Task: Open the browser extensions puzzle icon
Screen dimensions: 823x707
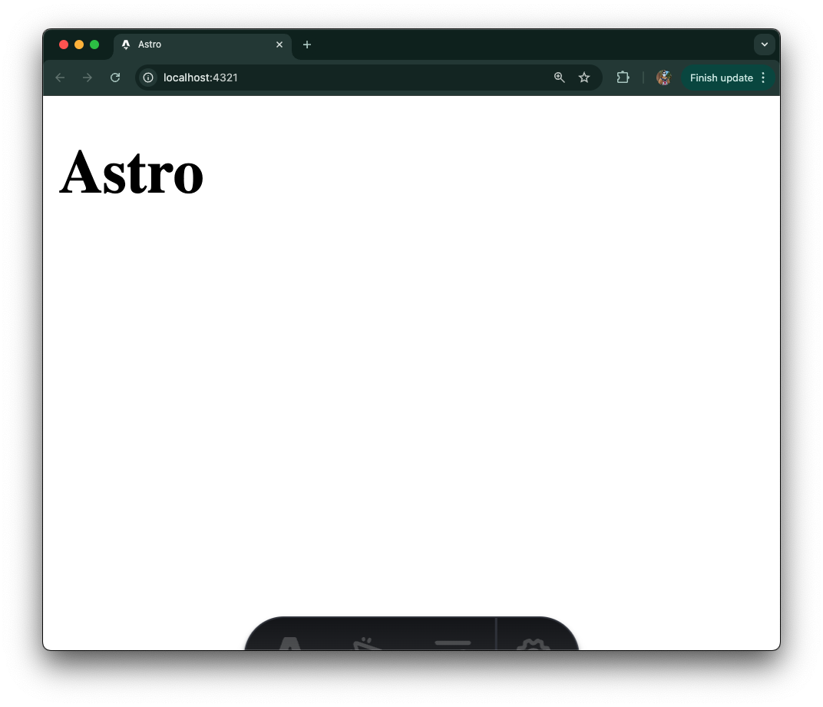Action: (x=623, y=78)
